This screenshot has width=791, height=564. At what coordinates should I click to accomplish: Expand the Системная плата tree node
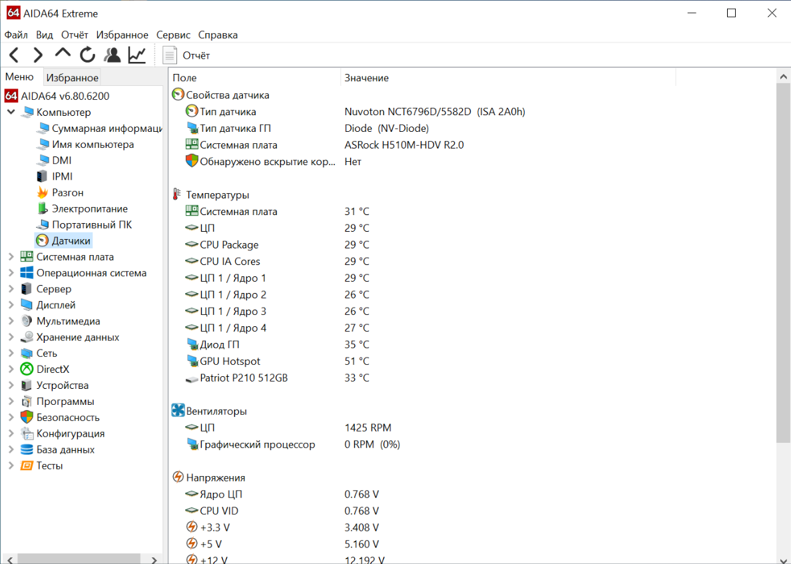[x=11, y=257]
